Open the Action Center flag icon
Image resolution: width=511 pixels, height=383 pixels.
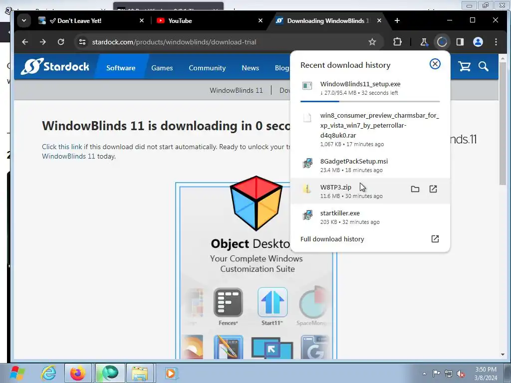coord(436,374)
